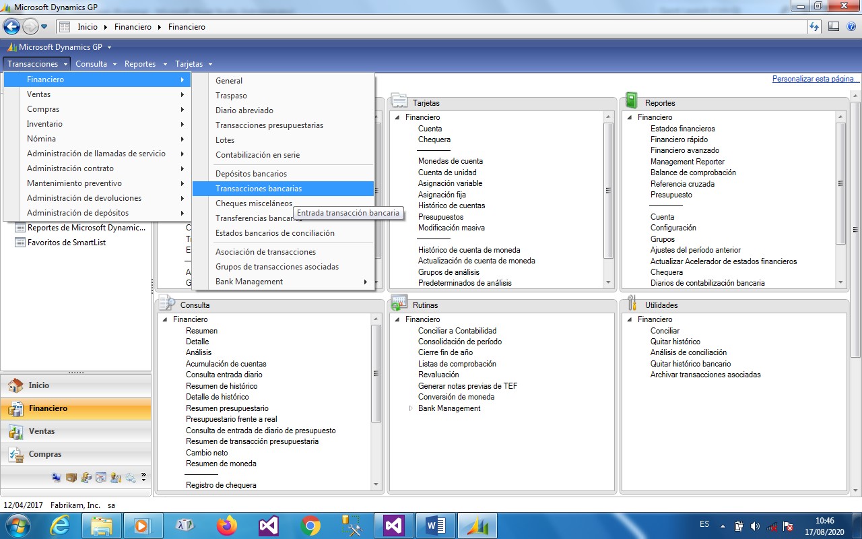This screenshot has width=862, height=539.
Task: Click Cierre fin de año in Rutinas
Action: pyautogui.click(x=445, y=352)
